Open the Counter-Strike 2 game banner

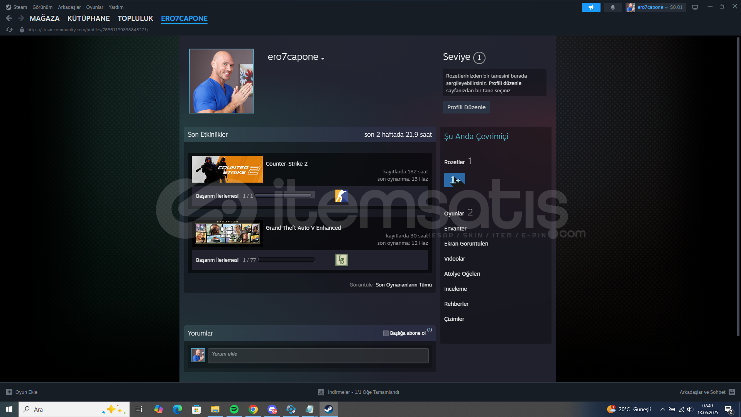click(227, 170)
